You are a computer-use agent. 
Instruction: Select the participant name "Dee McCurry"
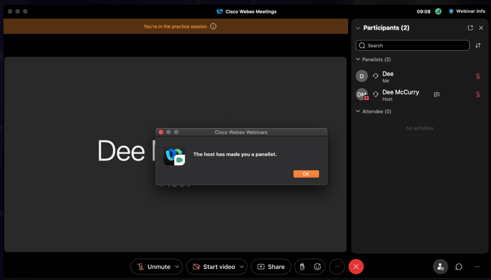pos(401,92)
